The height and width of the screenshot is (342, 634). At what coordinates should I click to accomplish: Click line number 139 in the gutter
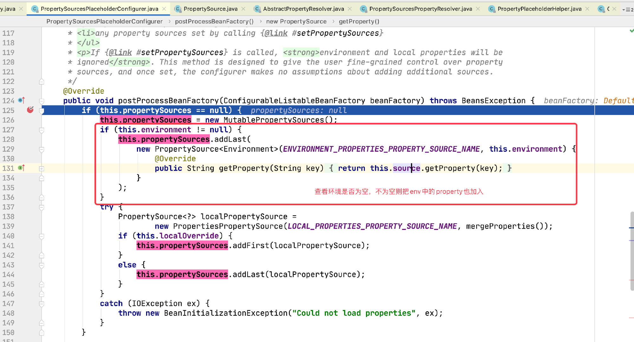coord(9,226)
